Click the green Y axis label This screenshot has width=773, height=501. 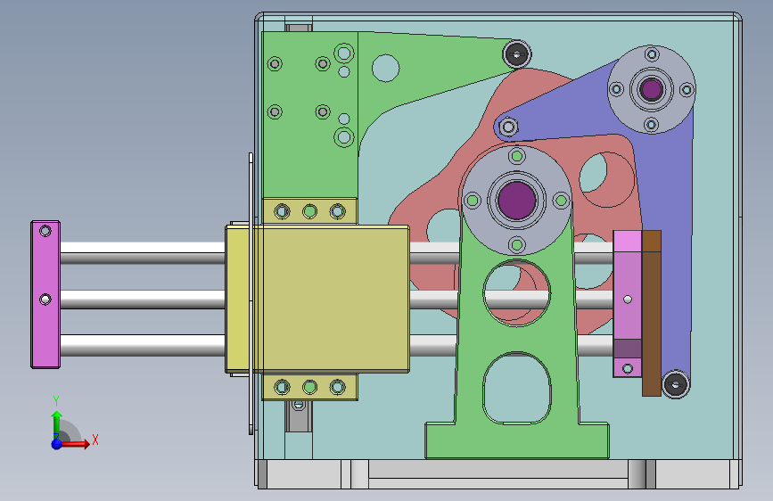pyautogui.click(x=56, y=401)
